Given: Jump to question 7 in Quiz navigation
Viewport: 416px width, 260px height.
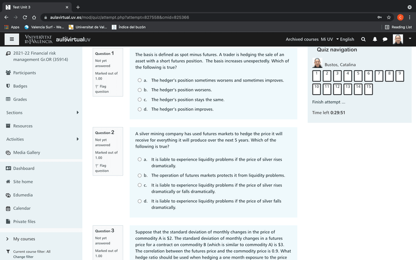Looking at the screenshot, I should pos(379,76).
